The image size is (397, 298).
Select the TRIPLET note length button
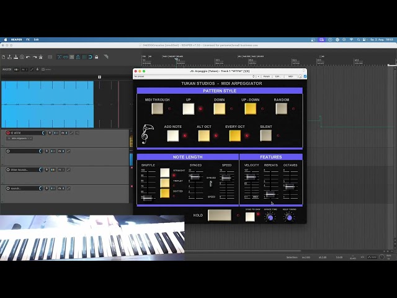(165, 183)
